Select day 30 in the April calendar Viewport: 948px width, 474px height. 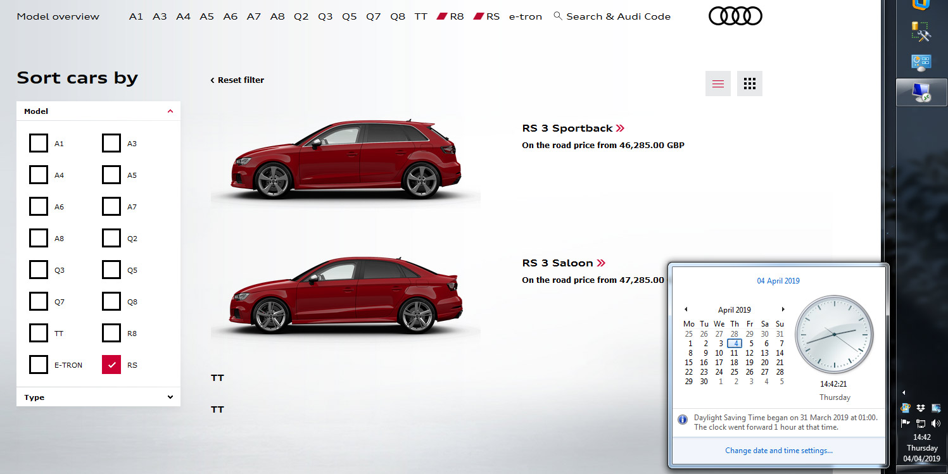pyautogui.click(x=704, y=382)
